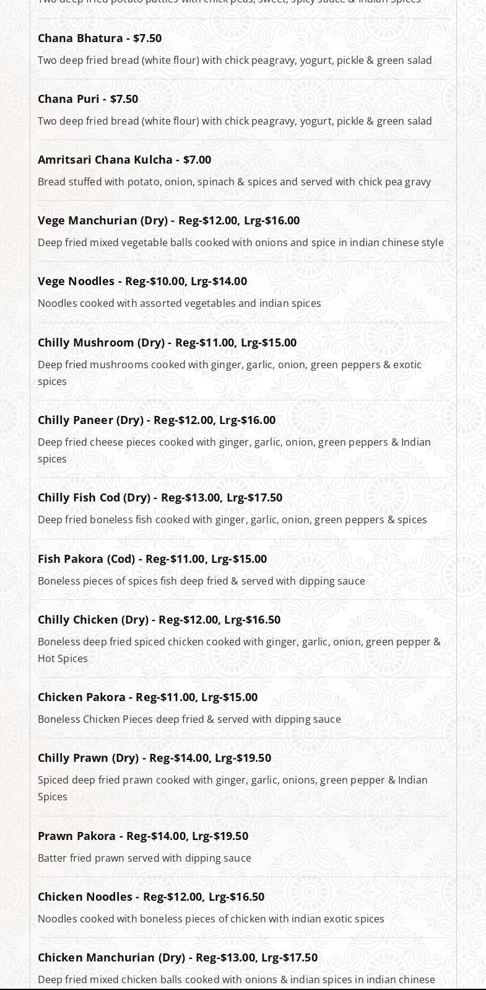Click the Chana Bhatura menu item title

pos(100,38)
